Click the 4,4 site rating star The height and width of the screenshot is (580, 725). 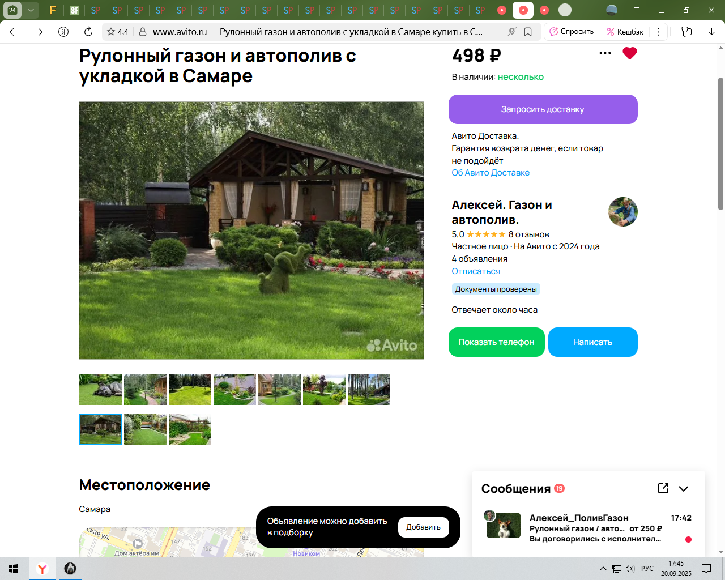tap(118, 32)
